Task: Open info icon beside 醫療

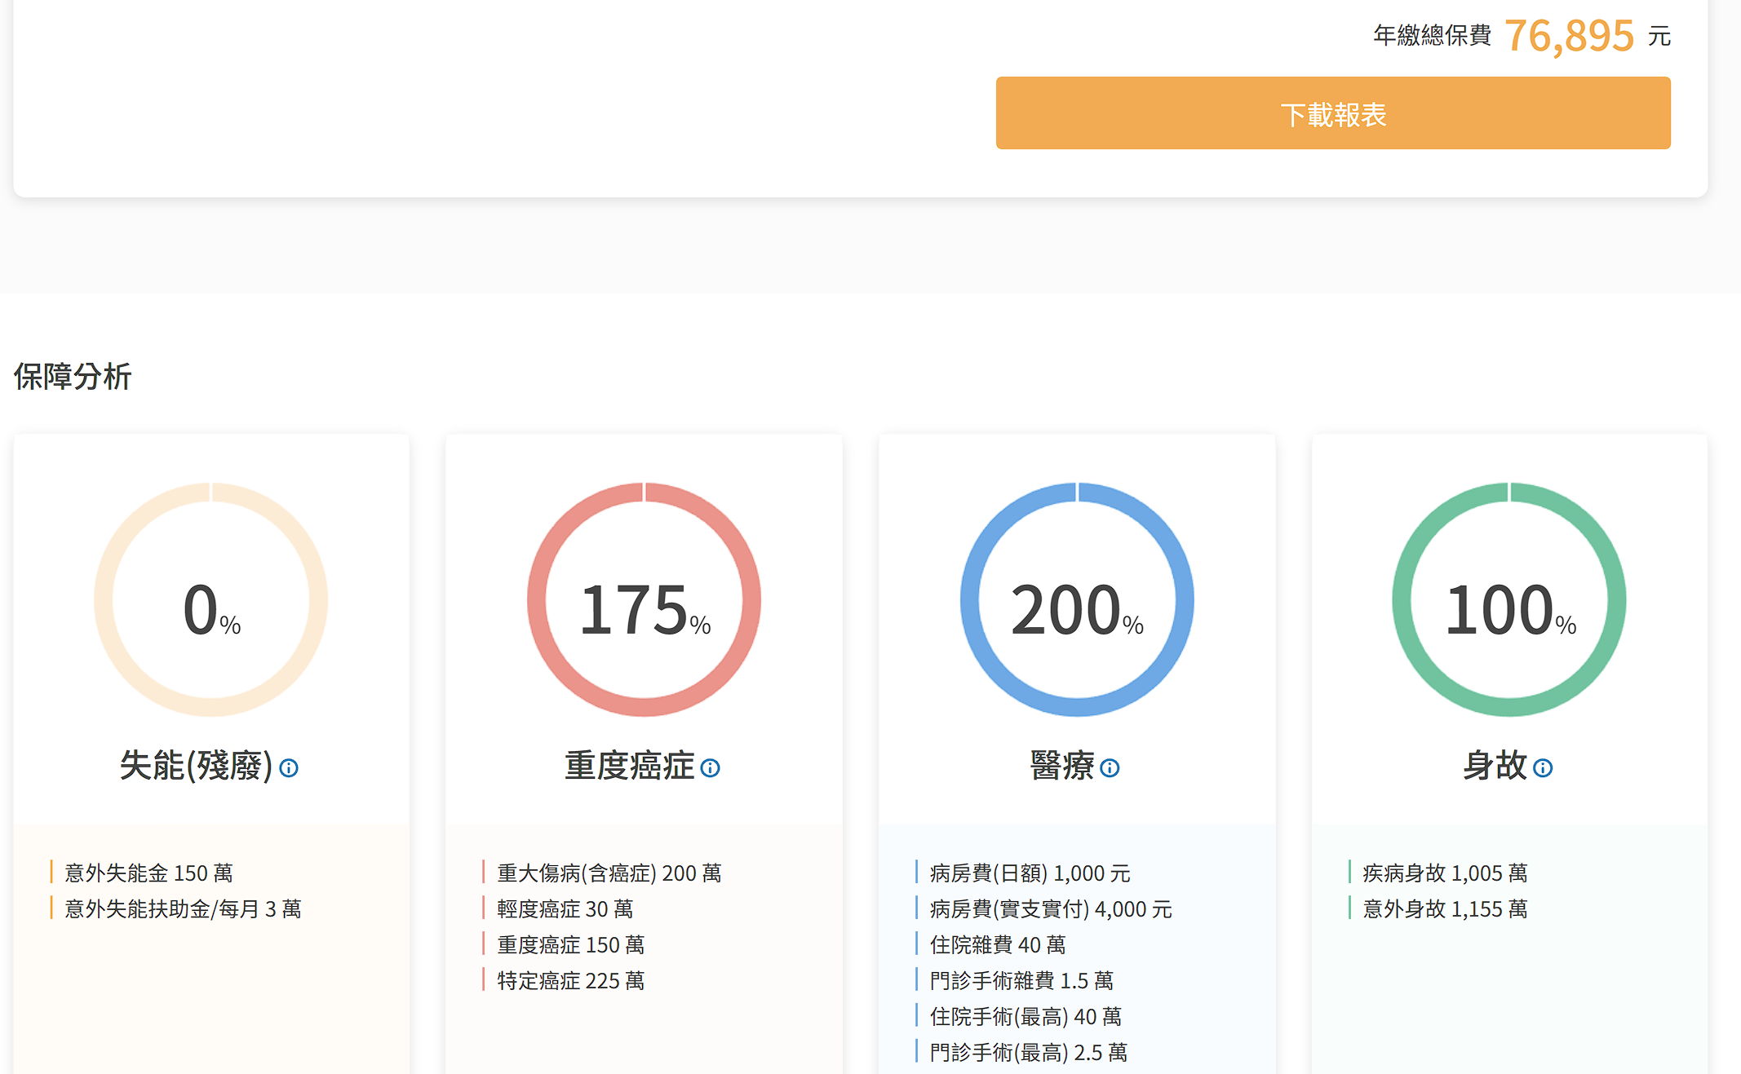Action: tap(1110, 768)
